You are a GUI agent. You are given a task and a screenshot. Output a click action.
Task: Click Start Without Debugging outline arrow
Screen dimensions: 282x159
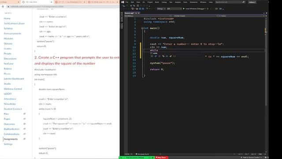[x=208, y=9]
